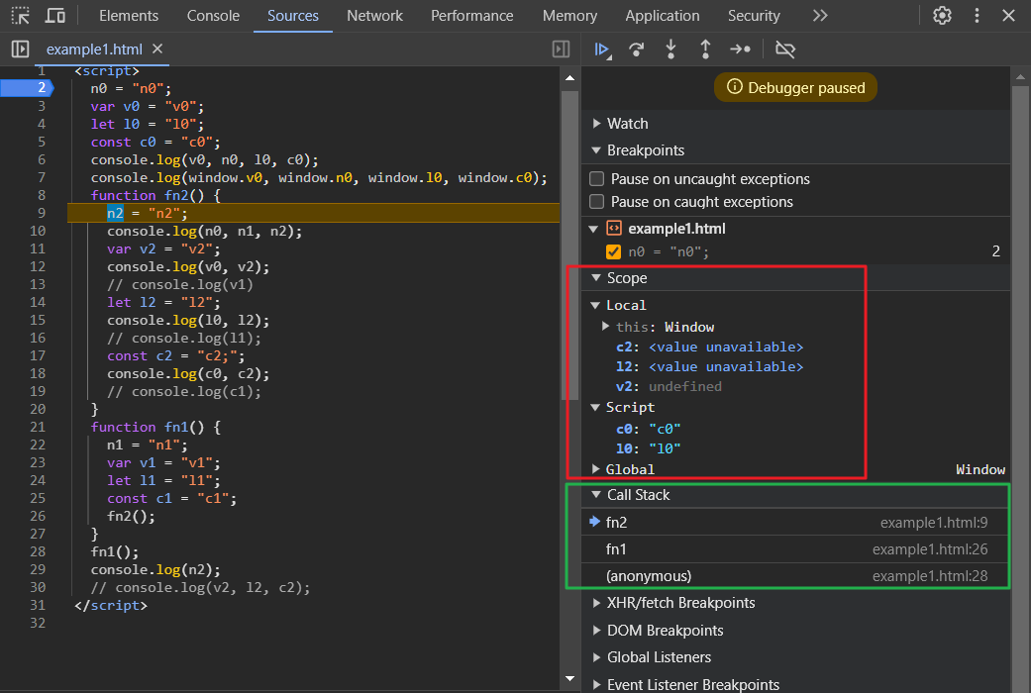The height and width of the screenshot is (693, 1031).
Task: Select fn1 frame in Call Stack
Action: (x=617, y=549)
